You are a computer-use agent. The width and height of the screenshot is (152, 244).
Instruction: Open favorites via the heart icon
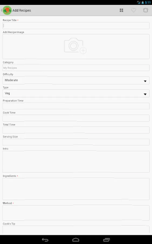tap(133, 10)
